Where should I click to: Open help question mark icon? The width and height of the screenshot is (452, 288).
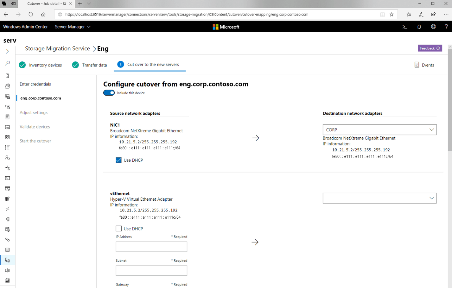click(x=446, y=27)
